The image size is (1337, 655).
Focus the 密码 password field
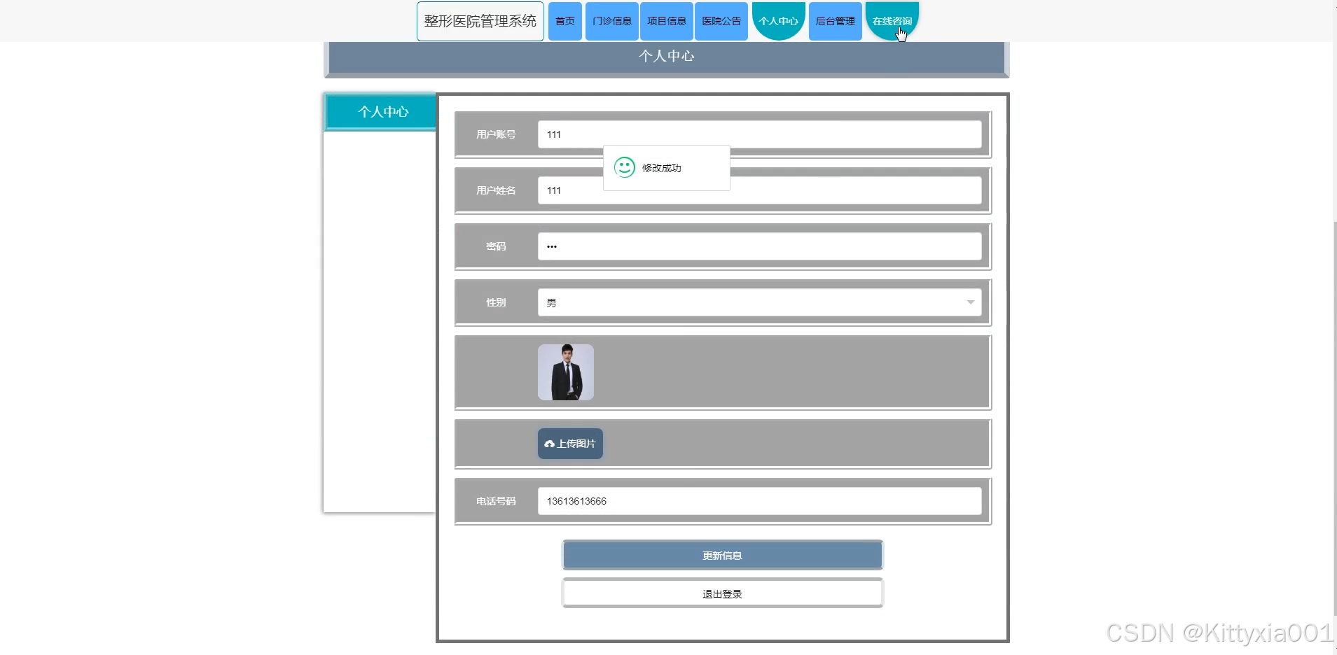[x=759, y=246]
